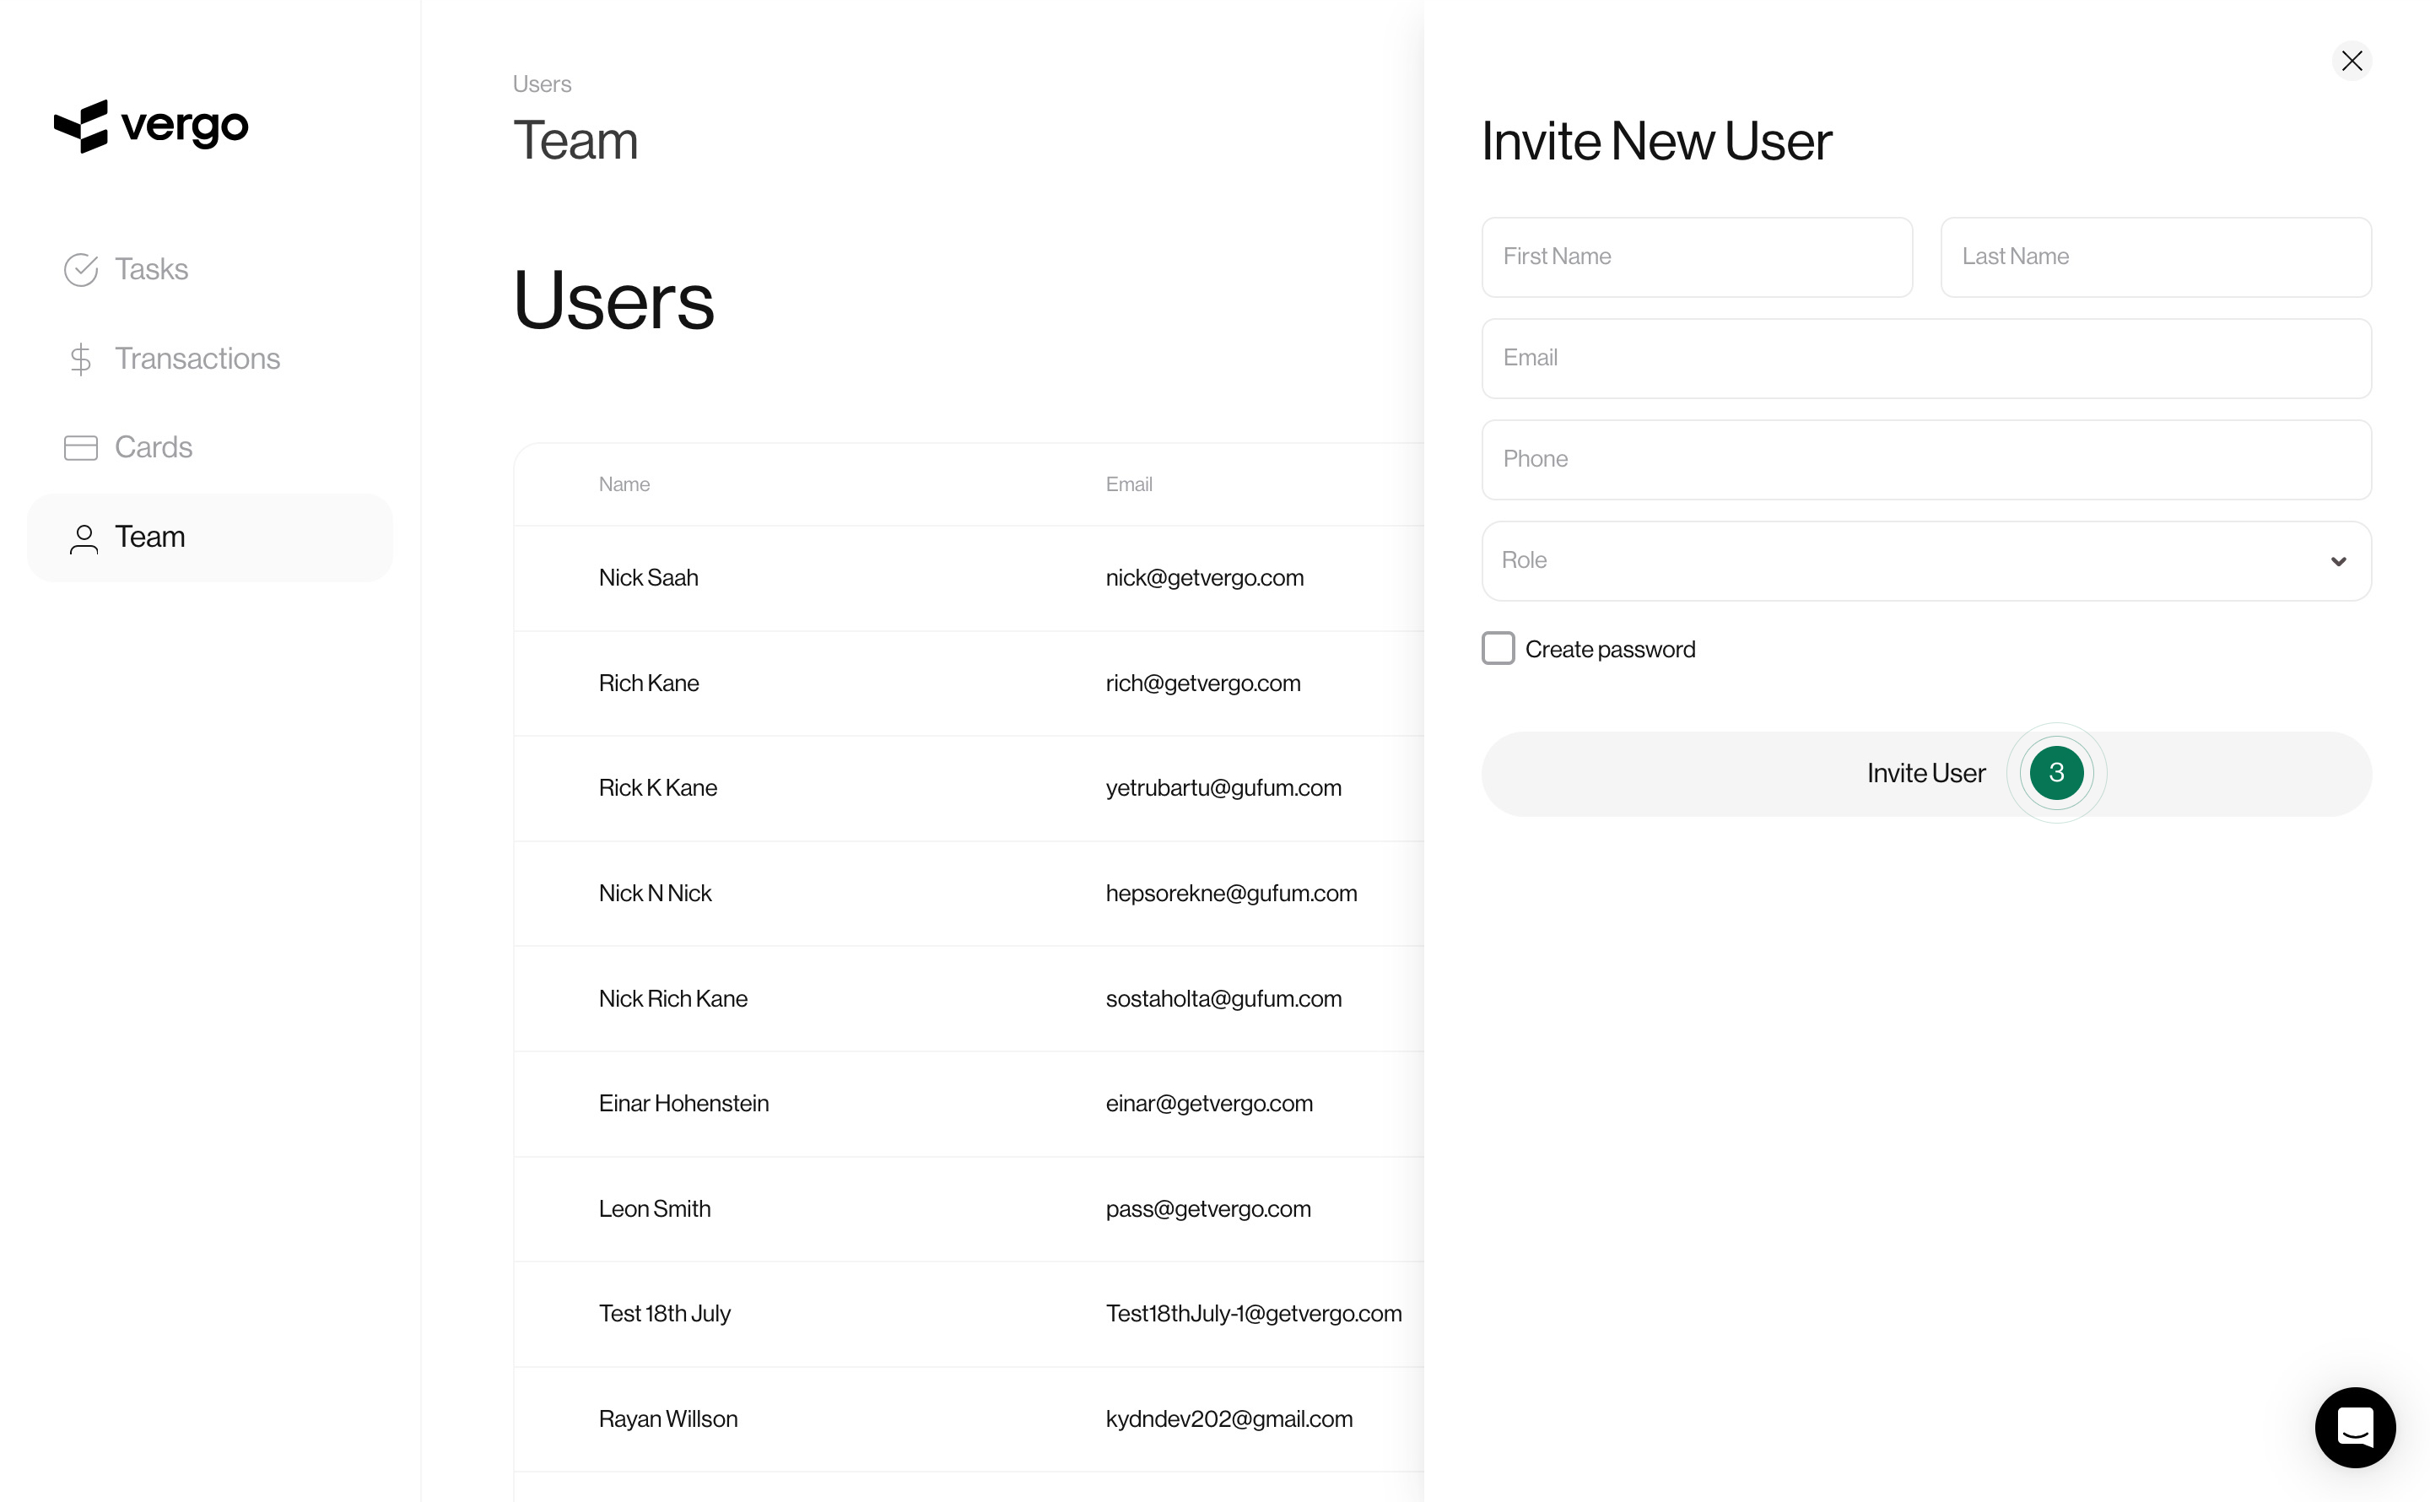Click email pass@getvergo.com

1207,1209
